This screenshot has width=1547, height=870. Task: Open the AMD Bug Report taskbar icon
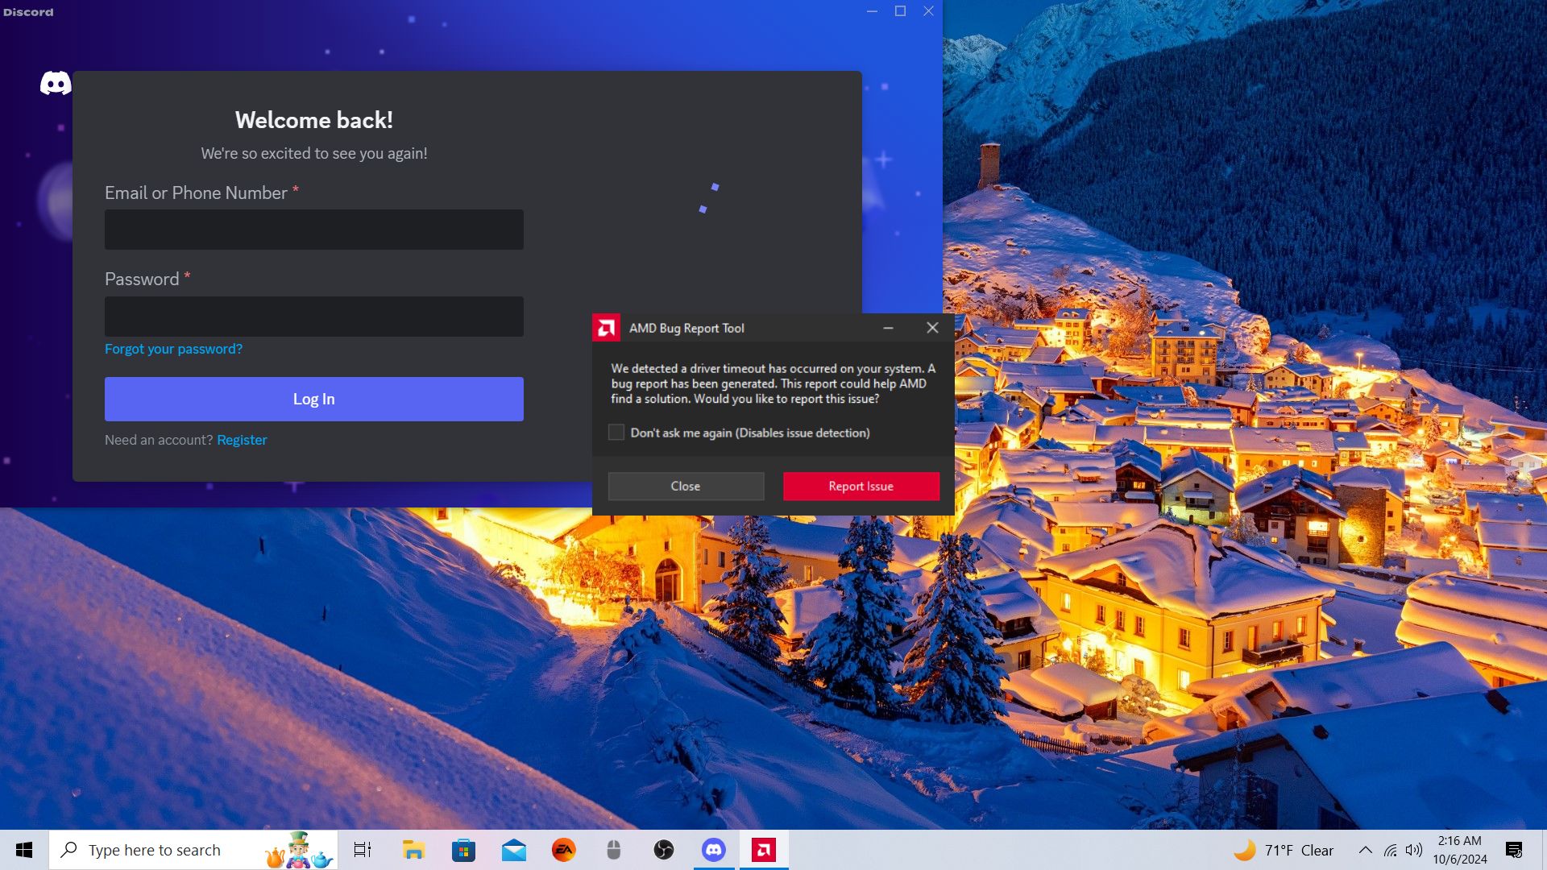[x=763, y=850]
